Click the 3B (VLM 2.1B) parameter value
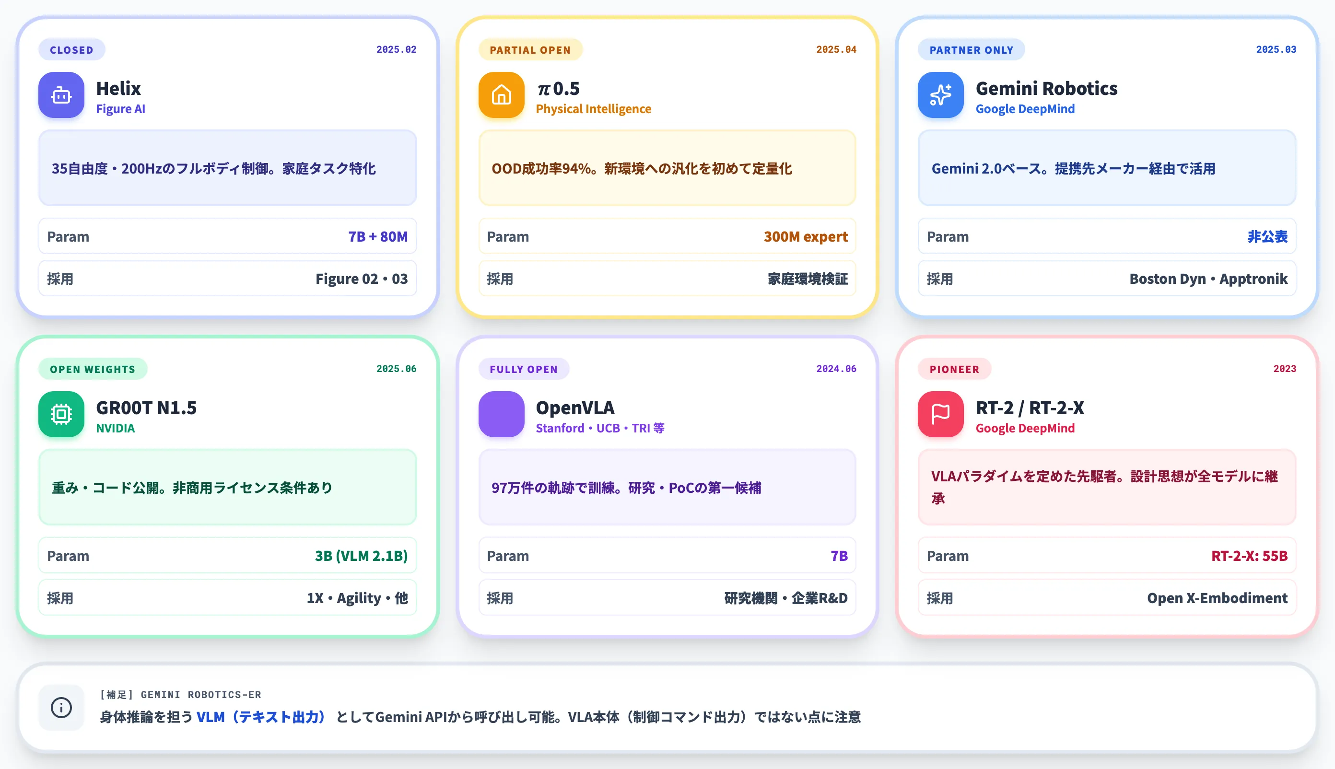1335x769 pixels. 362,556
